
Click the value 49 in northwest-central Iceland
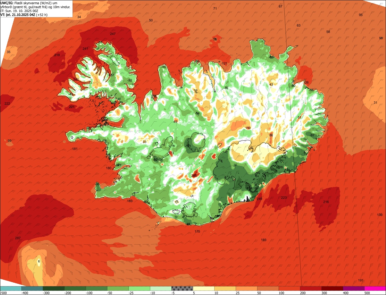click(175, 122)
